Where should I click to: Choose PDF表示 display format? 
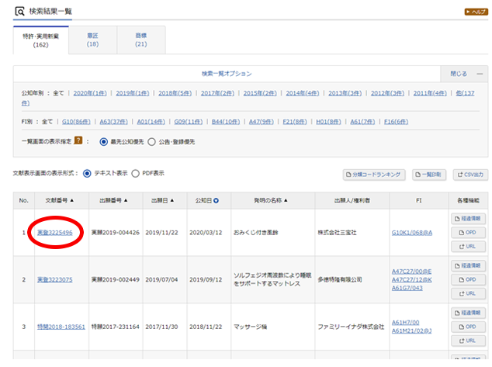pyautogui.click(x=136, y=173)
